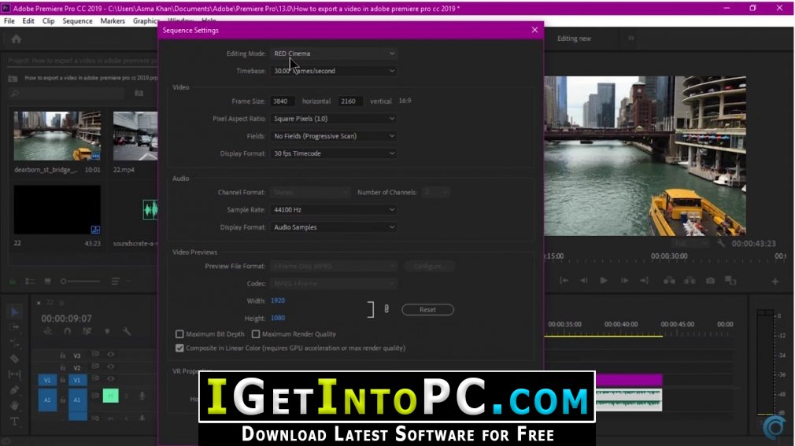The width and height of the screenshot is (795, 446).
Task: Click the Reset button
Action: pos(427,310)
